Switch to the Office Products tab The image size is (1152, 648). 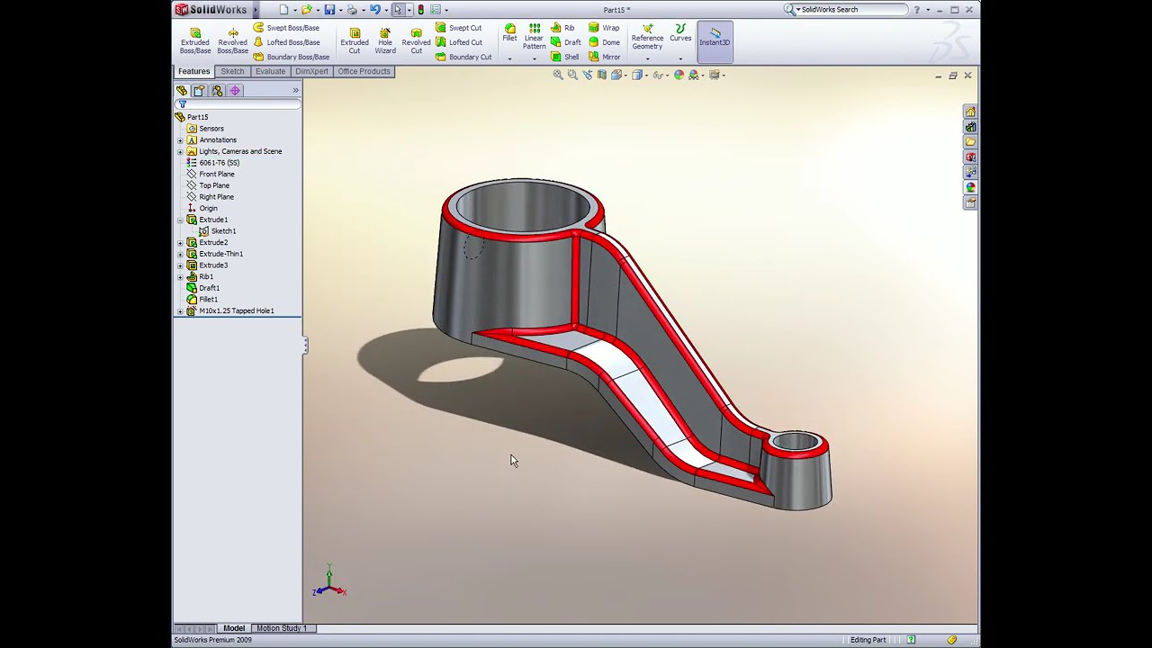pyautogui.click(x=364, y=71)
